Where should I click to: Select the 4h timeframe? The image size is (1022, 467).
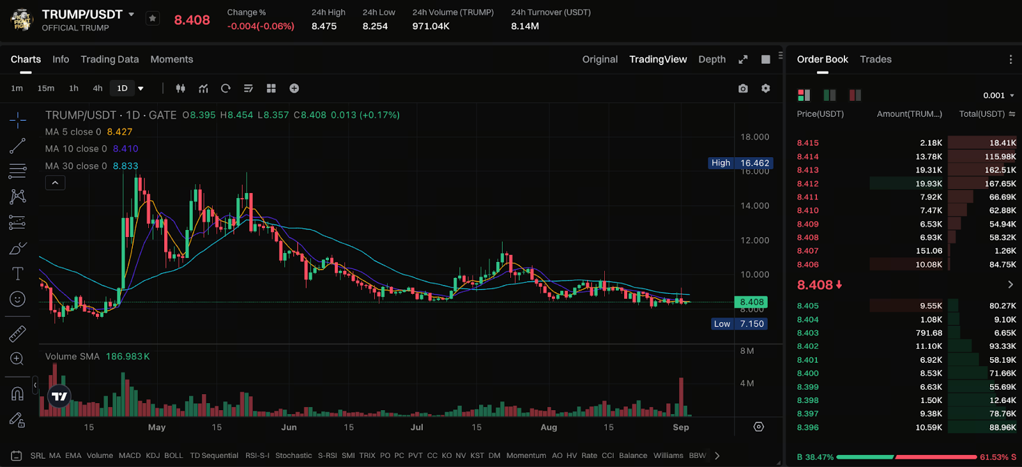pyautogui.click(x=98, y=88)
